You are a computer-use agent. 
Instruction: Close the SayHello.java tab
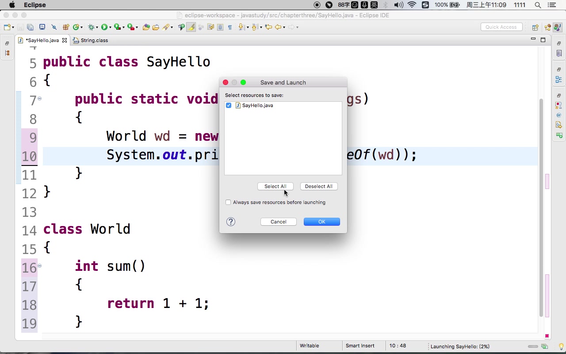point(64,40)
